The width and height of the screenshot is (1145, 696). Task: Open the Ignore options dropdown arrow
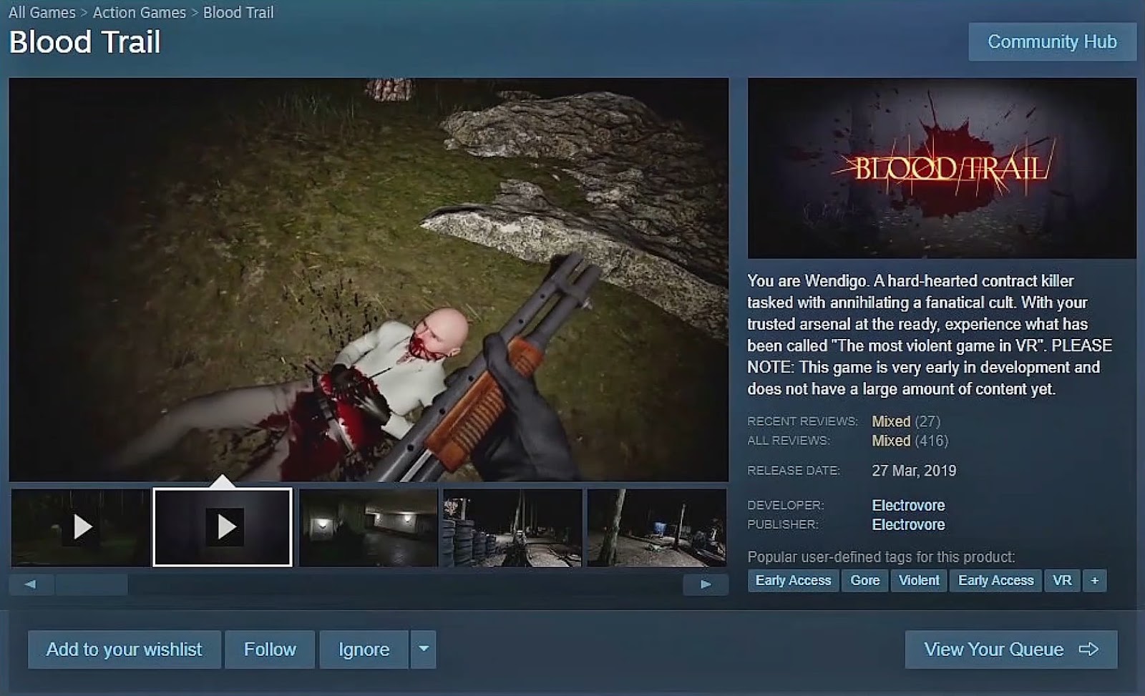coord(424,650)
